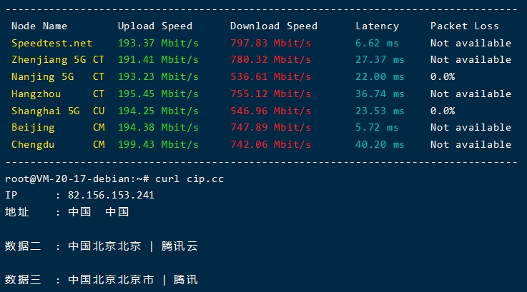Screen dimensions: 527x292
Task: Click the Speedtest.net node name
Action: coord(51,44)
